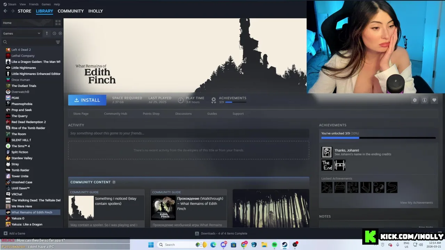The image size is (445, 250).
Task: Select Stardew Valley in library list
Action: tap(22, 158)
